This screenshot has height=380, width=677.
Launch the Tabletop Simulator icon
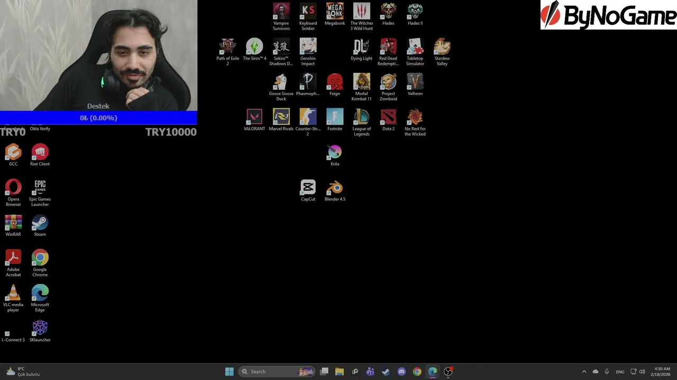coord(415,52)
